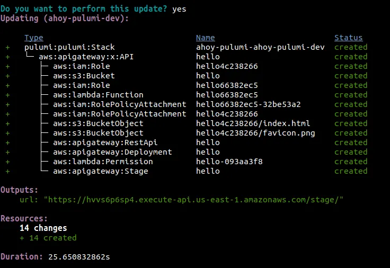This screenshot has height=268, width=390.
Task: Click the aws:apigateway:Stage resource entry
Action: click(x=101, y=171)
